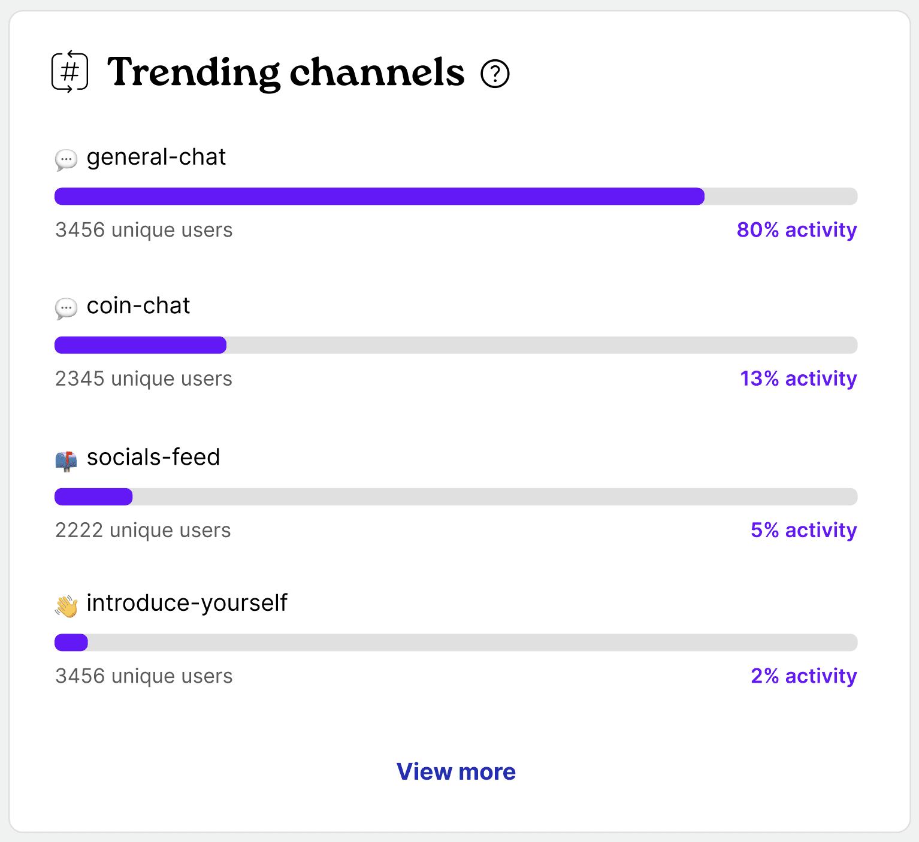This screenshot has width=919, height=842.
Task: Select the general-chat channel name
Action: click(x=156, y=157)
